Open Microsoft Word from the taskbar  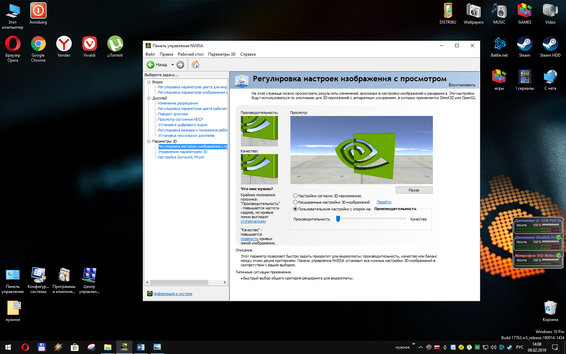click(x=141, y=347)
